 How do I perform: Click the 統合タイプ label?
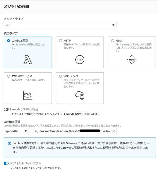coord(11,33)
